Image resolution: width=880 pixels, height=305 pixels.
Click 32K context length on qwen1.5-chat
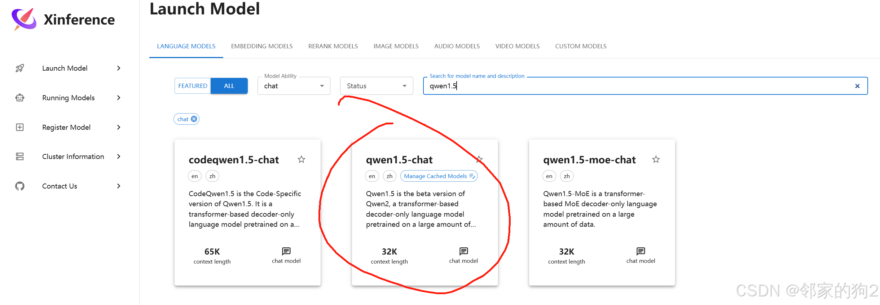(390, 252)
